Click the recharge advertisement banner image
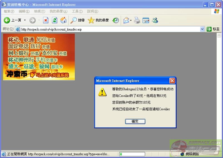Viewport: 223px width, 158px height. (39, 57)
